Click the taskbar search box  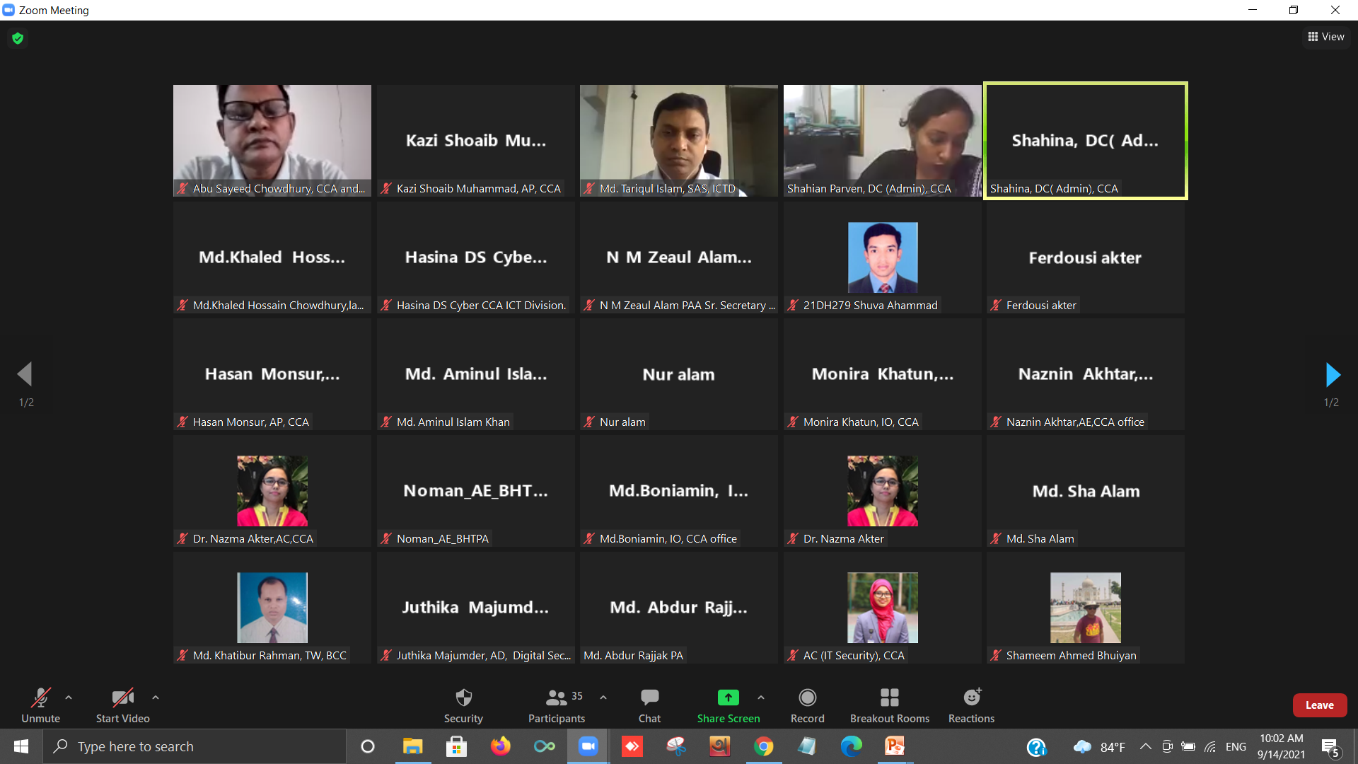[195, 746]
